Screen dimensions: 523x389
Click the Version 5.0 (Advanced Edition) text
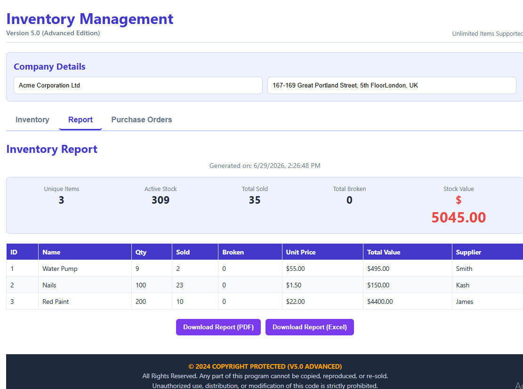(53, 33)
